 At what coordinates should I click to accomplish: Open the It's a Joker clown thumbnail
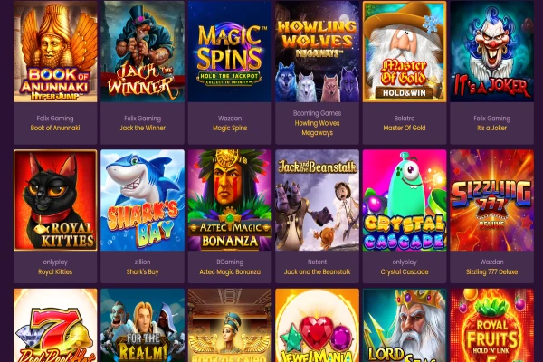point(491,52)
